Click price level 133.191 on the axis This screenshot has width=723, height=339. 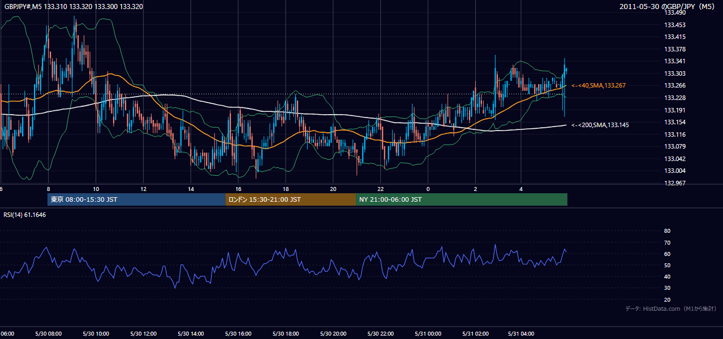[x=675, y=110]
